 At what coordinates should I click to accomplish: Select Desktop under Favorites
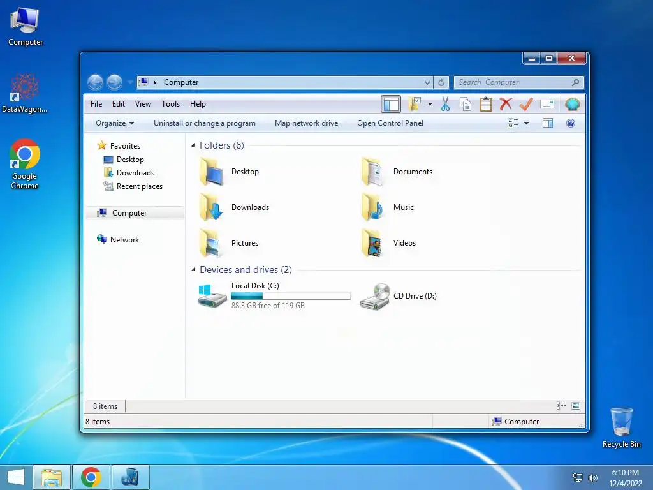tap(130, 160)
